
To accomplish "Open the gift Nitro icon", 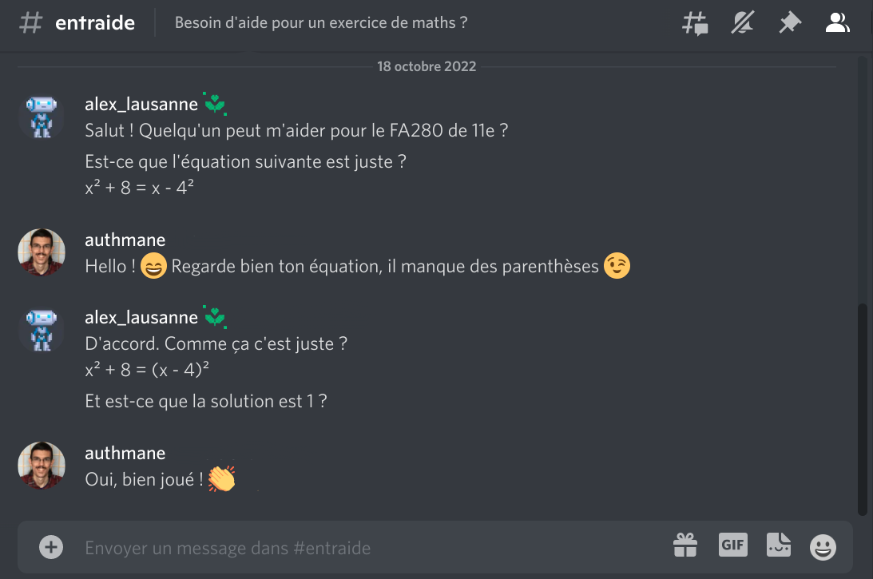I will click(685, 546).
